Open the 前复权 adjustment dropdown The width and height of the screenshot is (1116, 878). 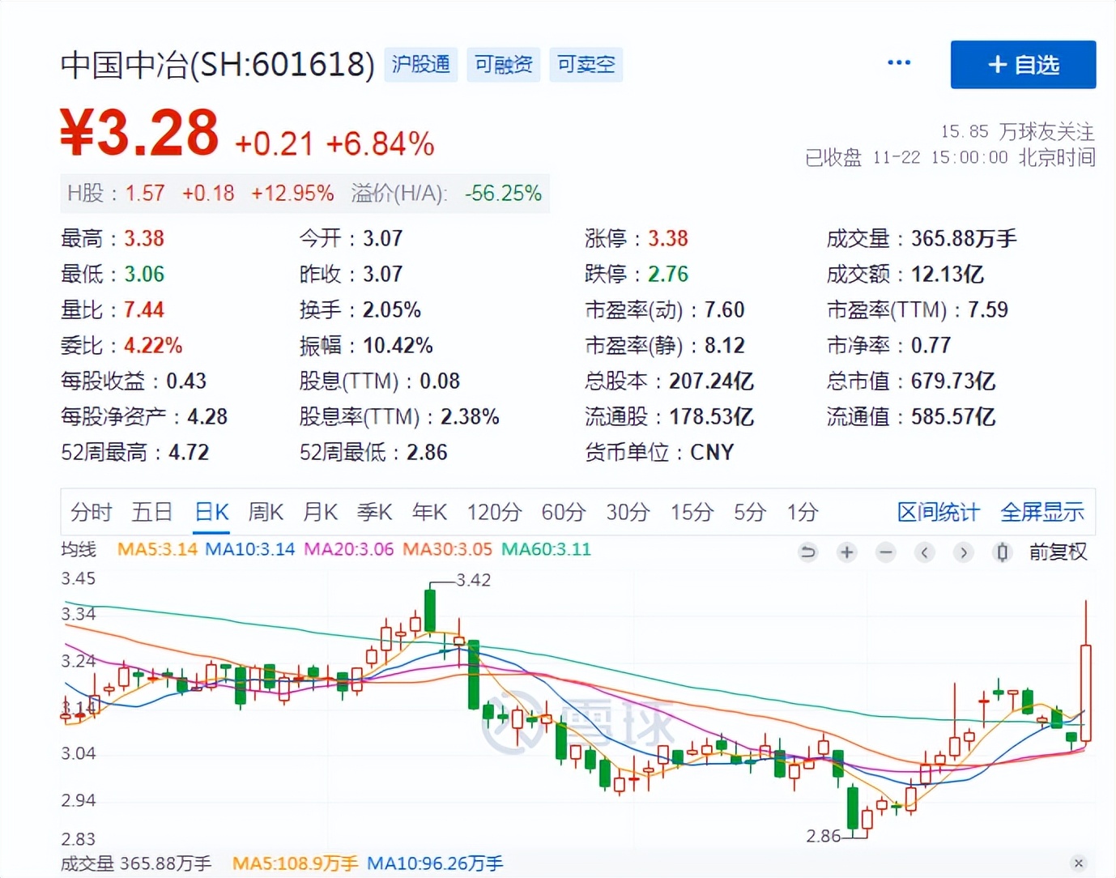pos(1058,552)
